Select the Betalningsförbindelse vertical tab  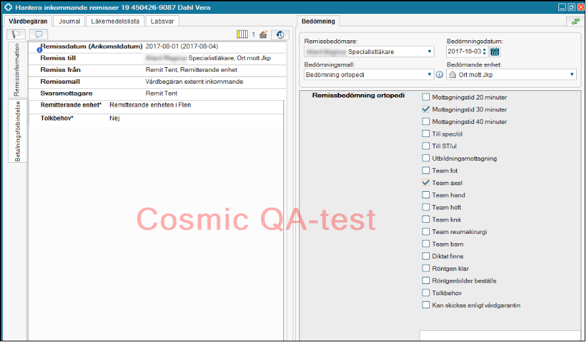point(18,131)
